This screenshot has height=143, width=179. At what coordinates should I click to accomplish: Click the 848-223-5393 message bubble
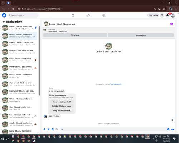[x=54, y=117]
